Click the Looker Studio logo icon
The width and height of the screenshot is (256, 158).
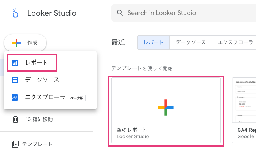coord(15,13)
